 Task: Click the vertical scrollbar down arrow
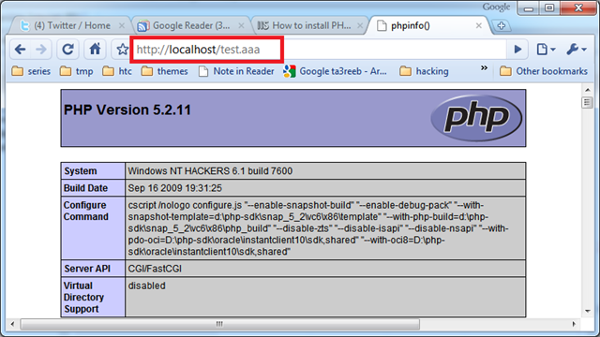click(588, 311)
